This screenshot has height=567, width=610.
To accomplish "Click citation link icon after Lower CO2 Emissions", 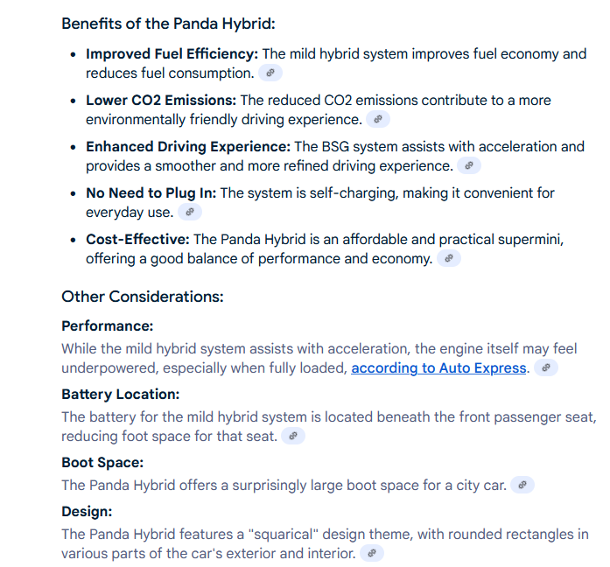I will pyautogui.click(x=378, y=119).
